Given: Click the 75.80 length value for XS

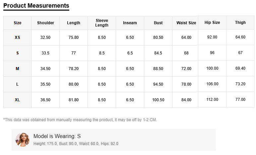Looking at the screenshot, I should coord(74,38).
